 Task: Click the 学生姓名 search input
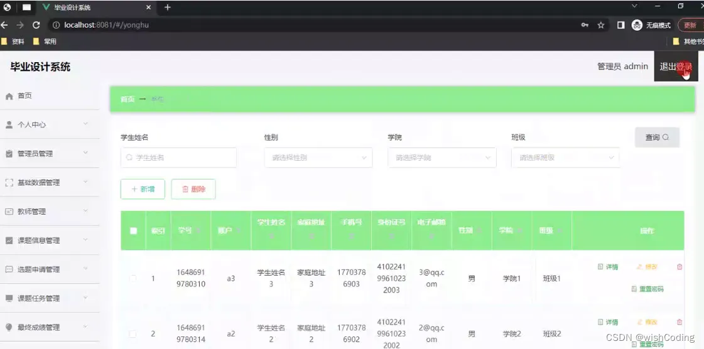tap(179, 158)
